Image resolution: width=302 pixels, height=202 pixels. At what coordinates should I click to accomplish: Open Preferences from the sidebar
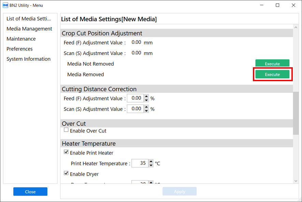coord(19,49)
